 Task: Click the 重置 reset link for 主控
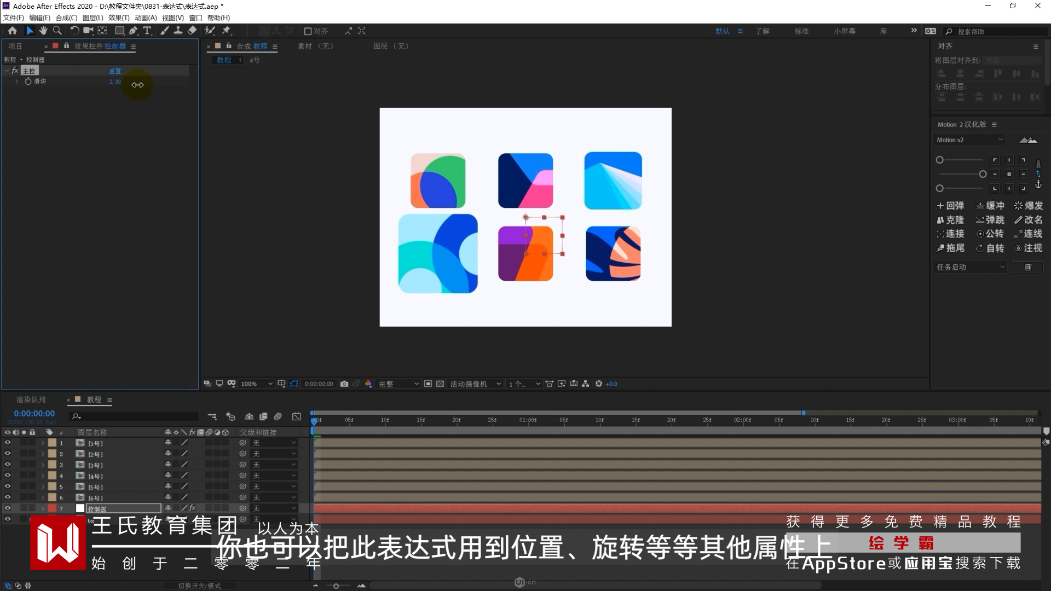coord(115,71)
